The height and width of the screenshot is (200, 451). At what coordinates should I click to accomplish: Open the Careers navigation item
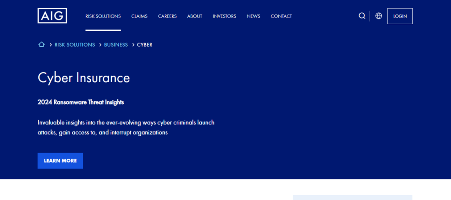pos(167,16)
